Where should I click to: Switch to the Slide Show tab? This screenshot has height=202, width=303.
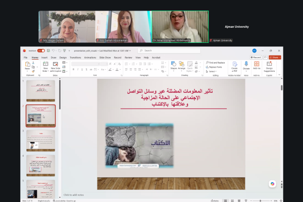[105, 58]
